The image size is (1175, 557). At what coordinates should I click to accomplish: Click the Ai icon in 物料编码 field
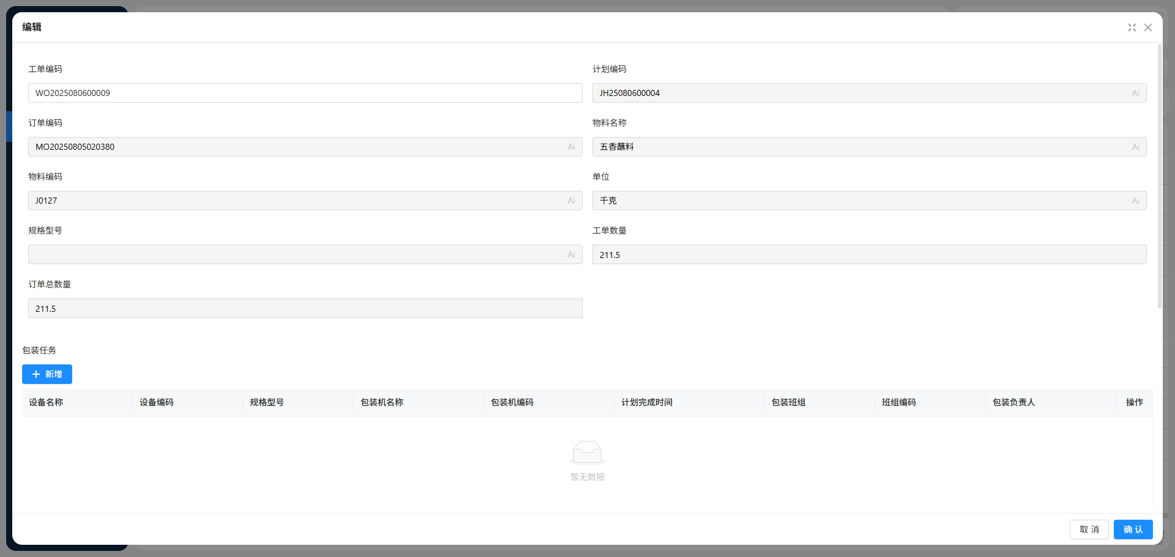pos(571,201)
